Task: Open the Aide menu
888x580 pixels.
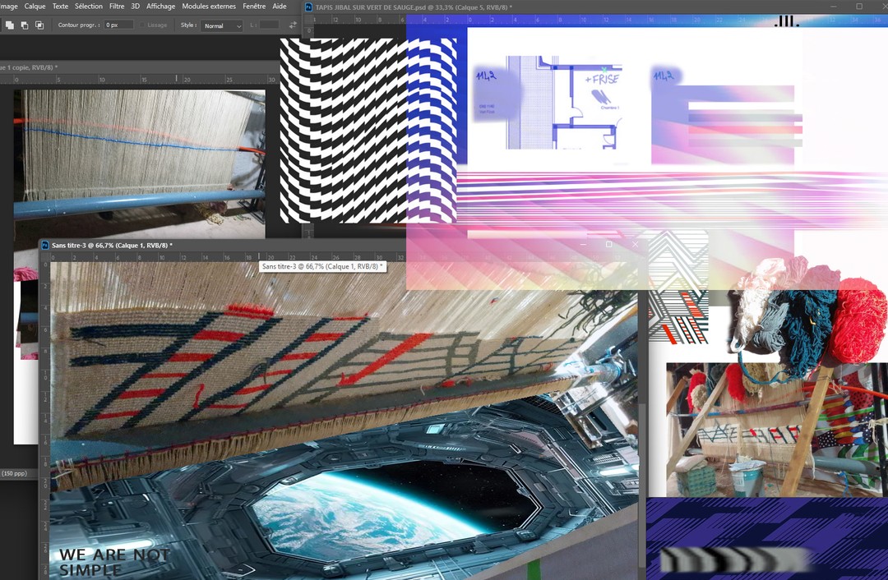Action: [280, 7]
